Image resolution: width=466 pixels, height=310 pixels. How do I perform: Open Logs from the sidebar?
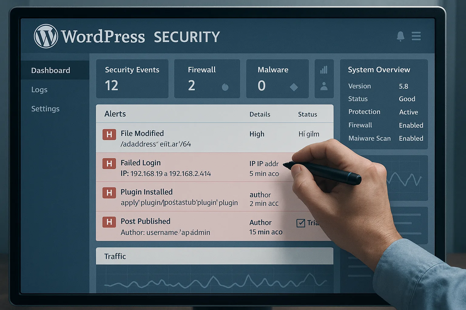click(x=39, y=90)
